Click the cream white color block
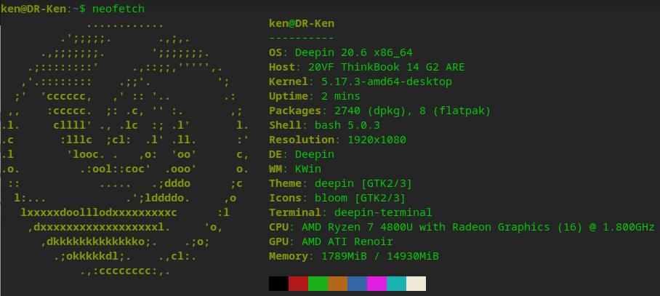The height and width of the screenshot is (296, 660). point(416,284)
